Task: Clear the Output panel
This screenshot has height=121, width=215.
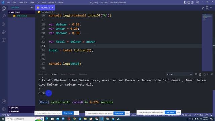Action: [196, 74]
